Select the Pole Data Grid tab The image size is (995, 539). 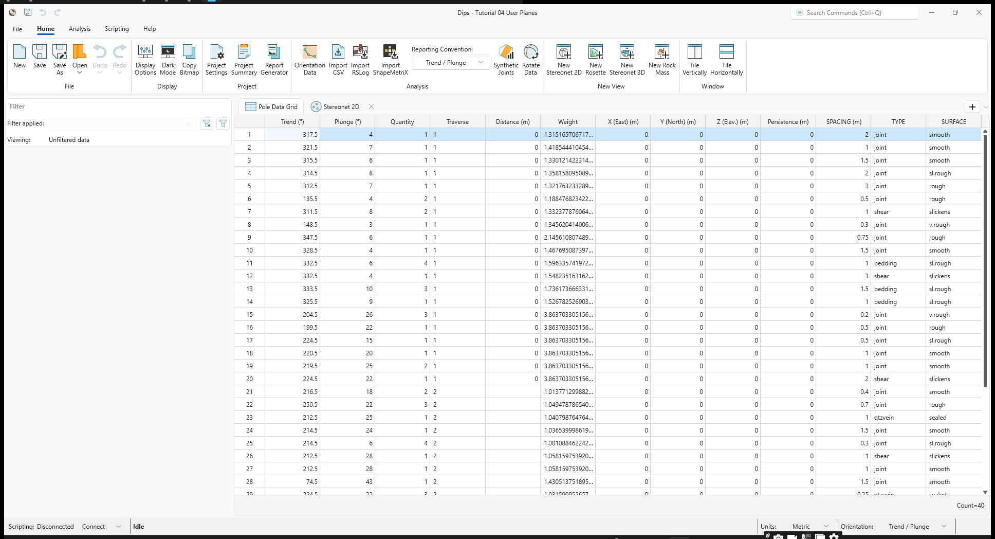[271, 107]
